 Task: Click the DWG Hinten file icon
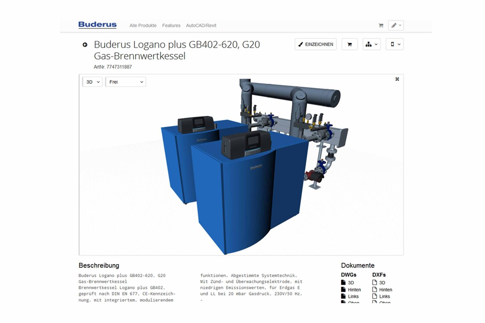(x=343, y=289)
